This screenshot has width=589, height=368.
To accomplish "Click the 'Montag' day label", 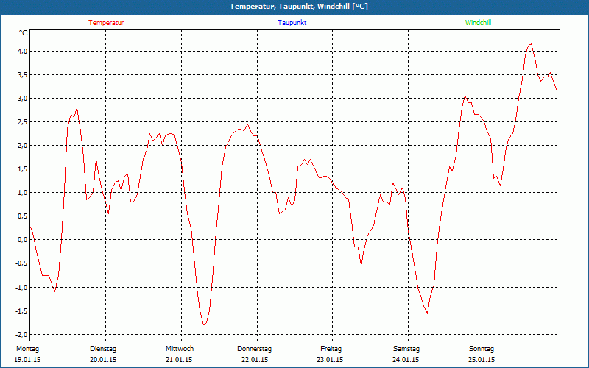I will point(27,349).
